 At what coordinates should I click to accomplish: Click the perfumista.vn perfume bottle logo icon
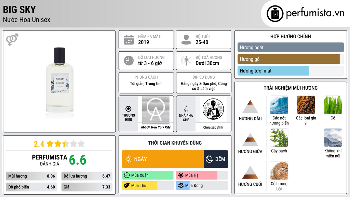275,14
